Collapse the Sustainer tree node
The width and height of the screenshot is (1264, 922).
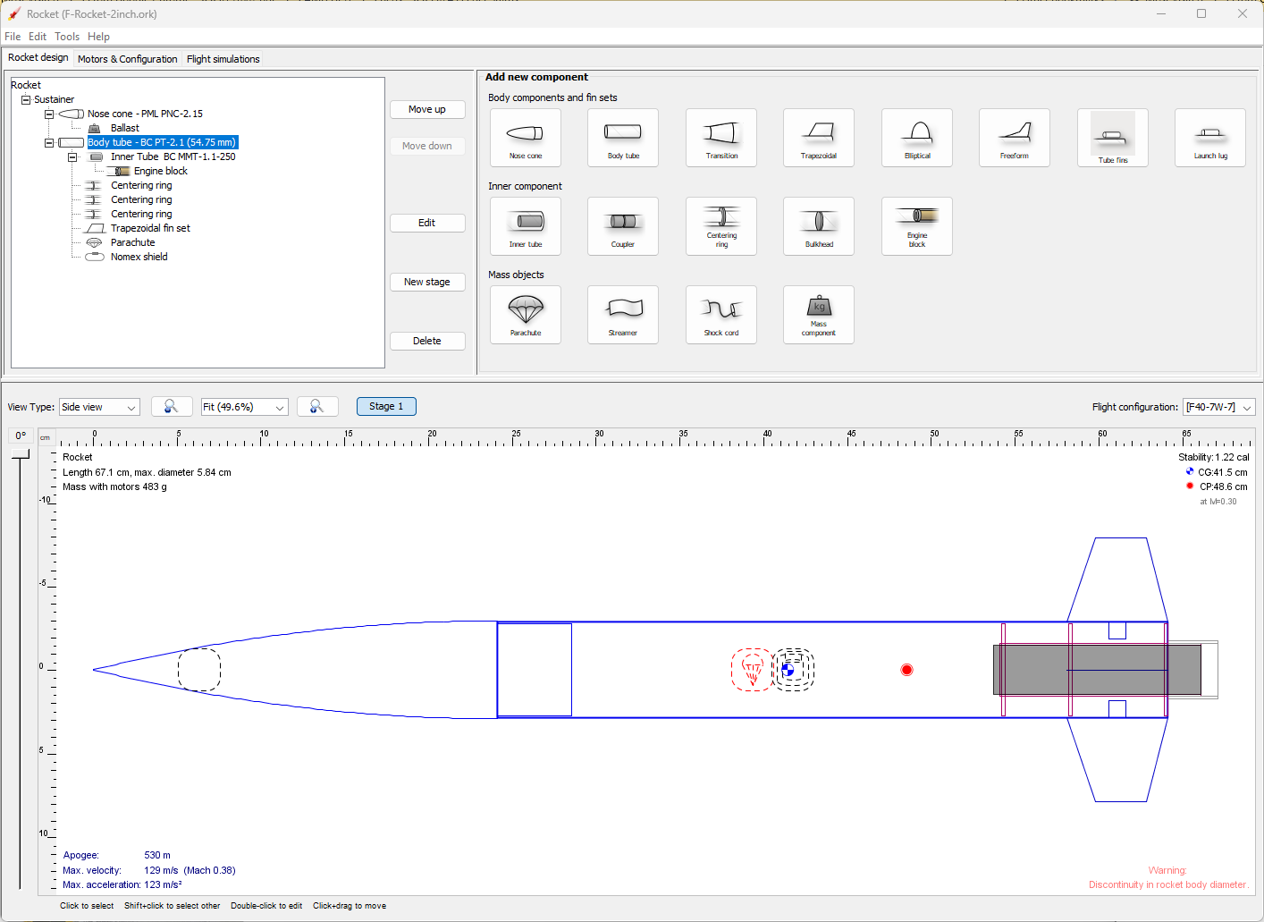click(x=26, y=100)
